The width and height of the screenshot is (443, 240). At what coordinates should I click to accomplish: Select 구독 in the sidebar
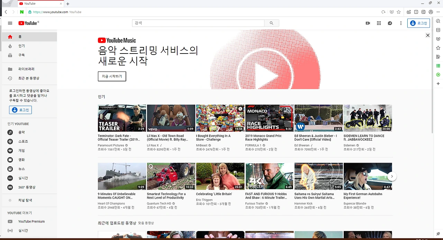(x=29, y=55)
